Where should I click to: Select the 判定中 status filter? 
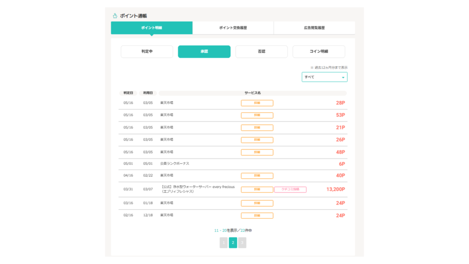[x=147, y=52]
